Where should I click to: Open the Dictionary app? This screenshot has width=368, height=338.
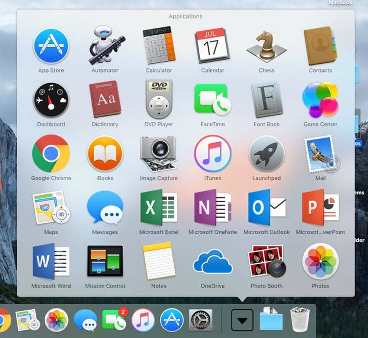(105, 99)
